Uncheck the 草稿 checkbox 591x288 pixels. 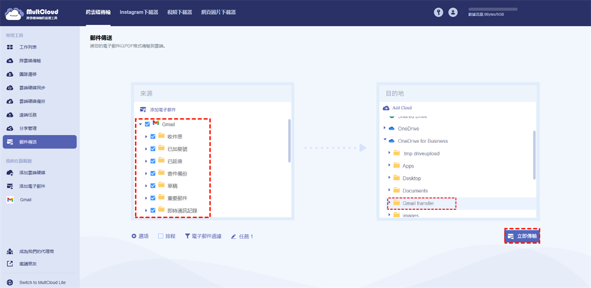[153, 186]
